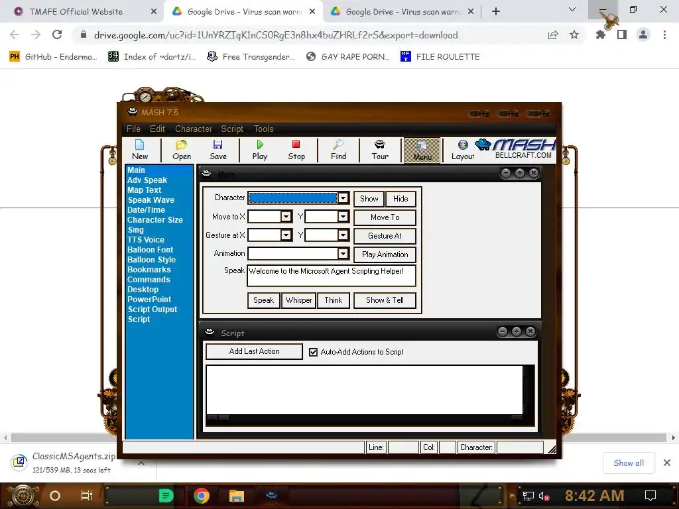Screen dimensions: 679x509
Task: Click the Show & Tell button
Action: (x=385, y=300)
